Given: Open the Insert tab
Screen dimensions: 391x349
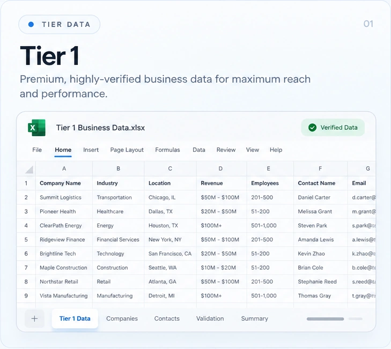Looking at the screenshot, I should [91, 150].
